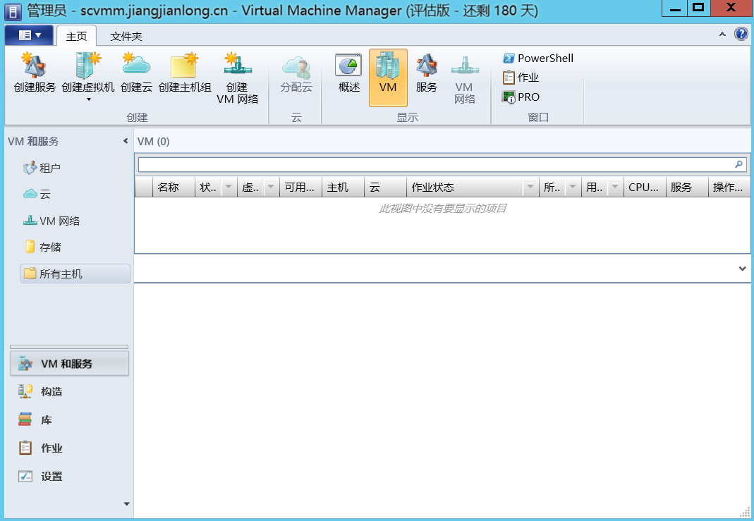Open the 所.. column filter dropdown
This screenshot has height=521, width=754.
point(573,187)
